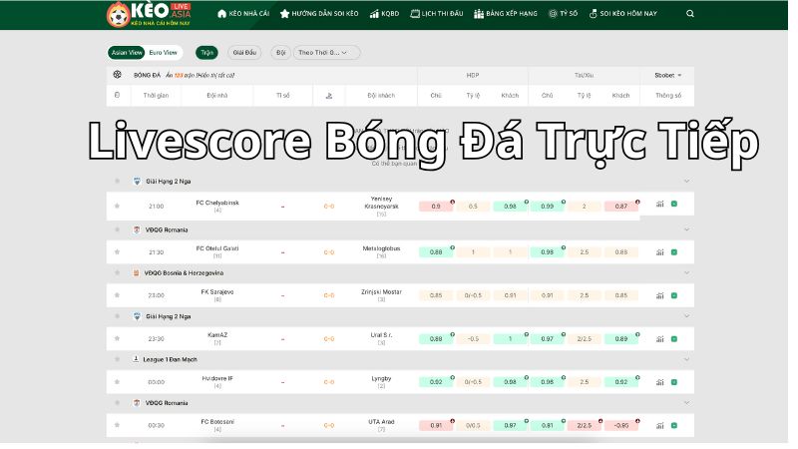Select the Giải Đấu filter pill
This screenshot has width=798, height=449.
244,53
